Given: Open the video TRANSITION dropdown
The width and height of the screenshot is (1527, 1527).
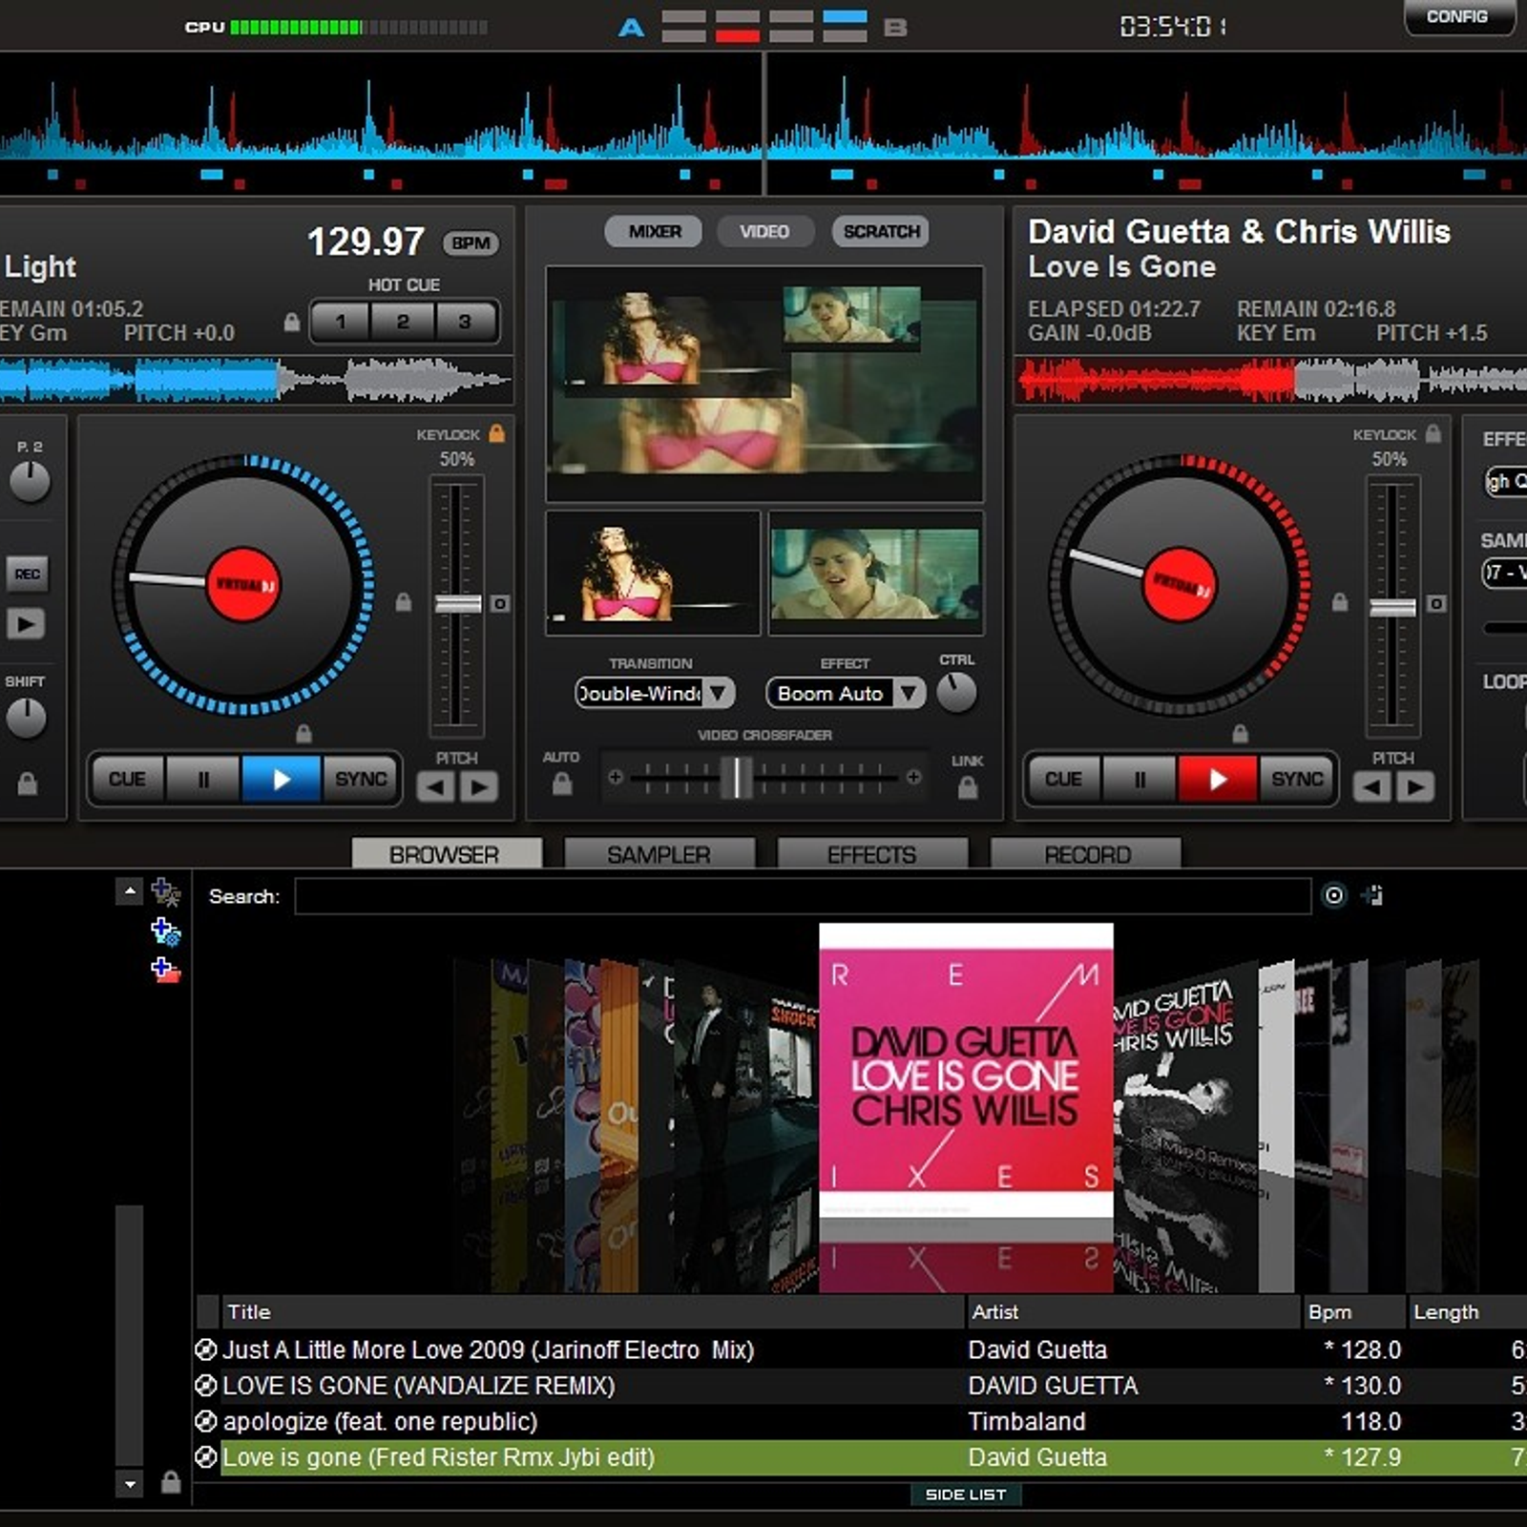Looking at the screenshot, I should 655,693.
